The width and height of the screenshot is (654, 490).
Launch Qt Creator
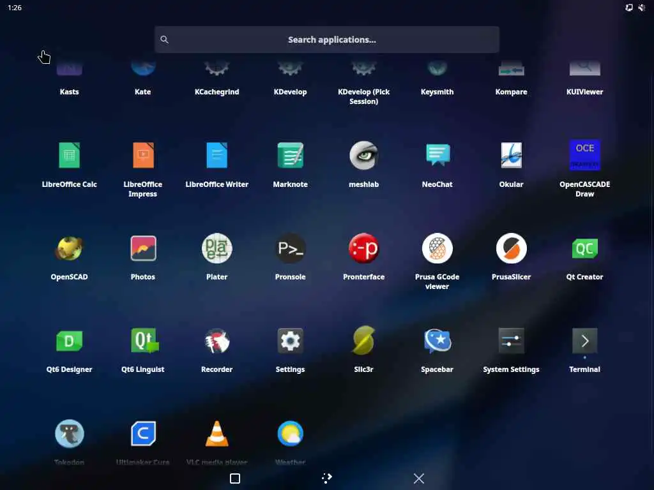coord(585,258)
